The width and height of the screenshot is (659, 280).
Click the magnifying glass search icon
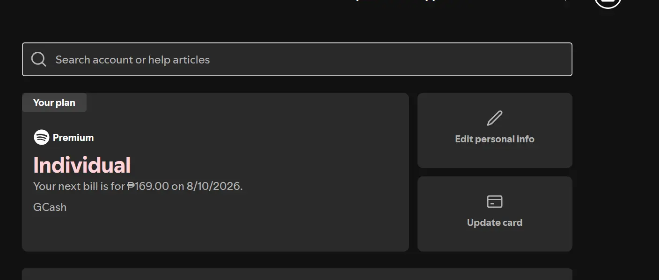pos(38,59)
